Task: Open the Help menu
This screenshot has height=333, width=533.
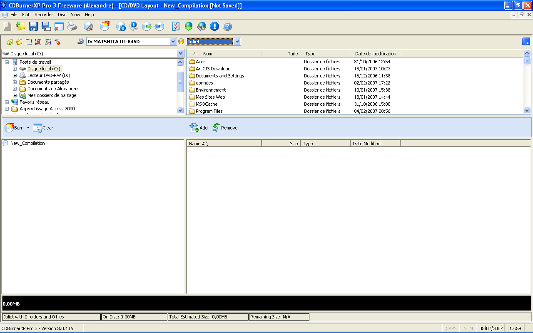Action: 90,15
